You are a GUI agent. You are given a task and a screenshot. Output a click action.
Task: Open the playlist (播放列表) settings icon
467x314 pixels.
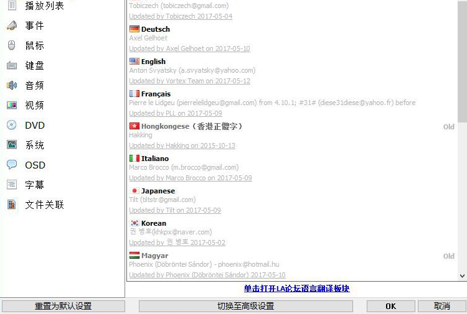pos(12,6)
